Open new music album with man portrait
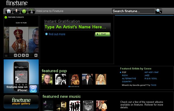This screenshot has width=174, height=111. tap(61, 106)
